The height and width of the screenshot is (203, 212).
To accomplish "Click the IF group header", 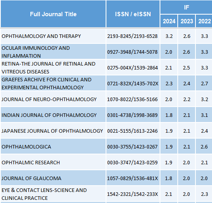I will coord(186,7).
